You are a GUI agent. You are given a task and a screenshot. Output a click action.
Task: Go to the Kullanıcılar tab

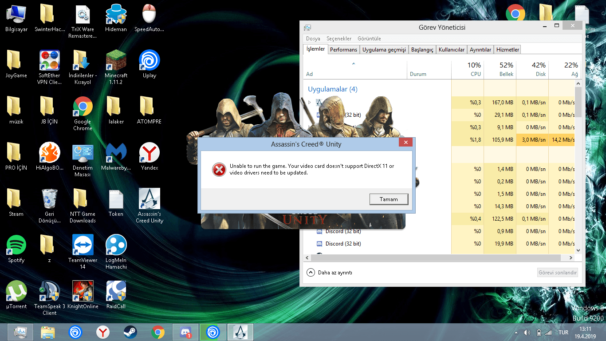pos(452,50)
